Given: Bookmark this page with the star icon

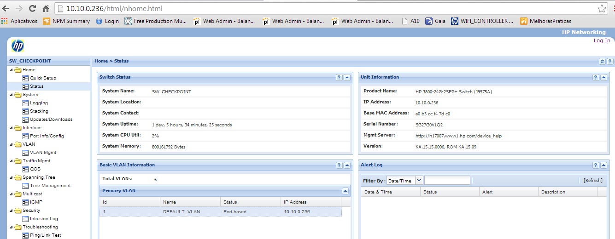Looking at the screenshot, I should pos(602,8).
